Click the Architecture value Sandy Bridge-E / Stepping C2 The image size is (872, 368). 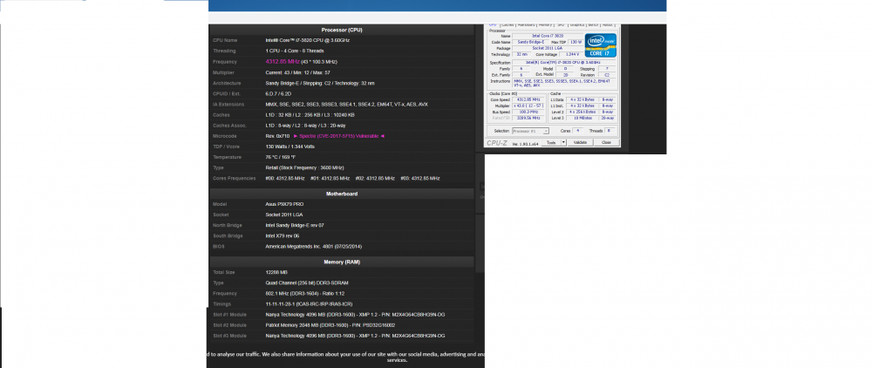320,84
